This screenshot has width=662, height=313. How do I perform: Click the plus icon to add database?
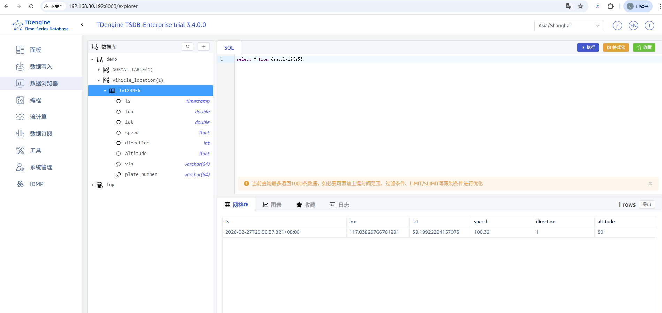[x=204, y=46]
